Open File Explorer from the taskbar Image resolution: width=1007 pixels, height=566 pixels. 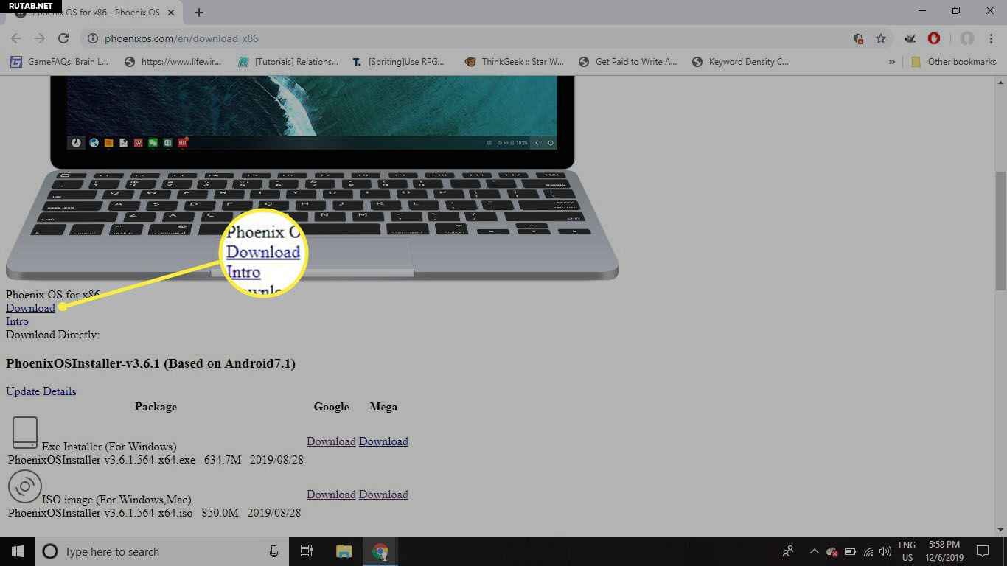344,551
